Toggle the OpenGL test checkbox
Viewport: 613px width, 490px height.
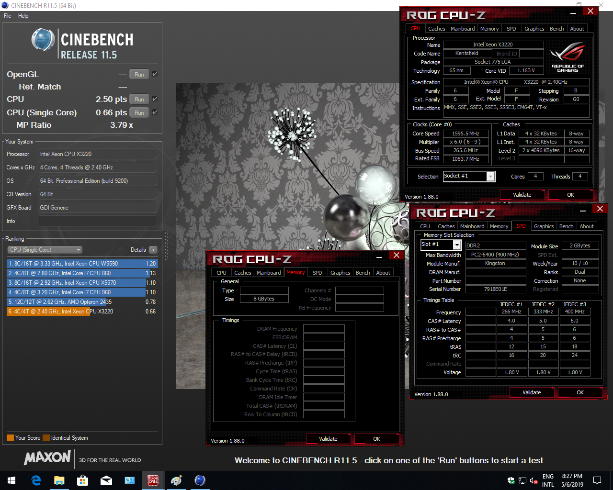(x=155, y=74)
